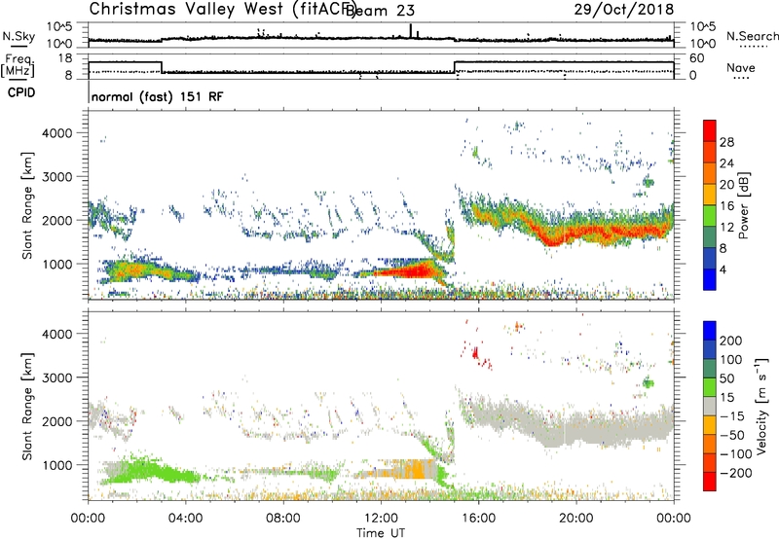Click the green velocity band near 02:00 UT

(x=144, y=471)
